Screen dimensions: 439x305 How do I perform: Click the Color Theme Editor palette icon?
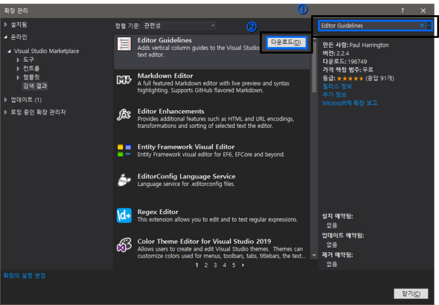(124, 245)
